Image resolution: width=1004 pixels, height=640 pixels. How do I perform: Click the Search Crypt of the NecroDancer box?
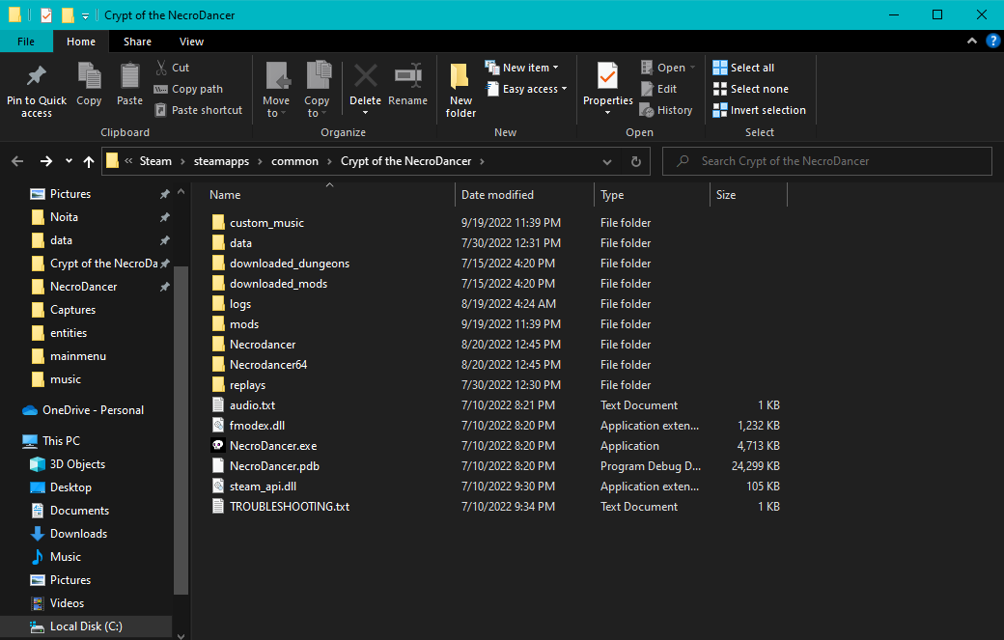coord(827,161)
